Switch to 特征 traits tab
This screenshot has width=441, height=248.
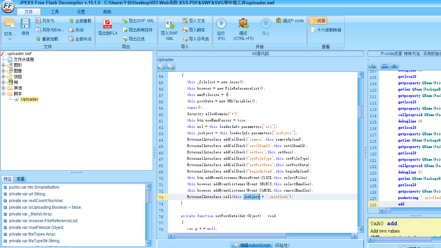[x=7, y=179]
